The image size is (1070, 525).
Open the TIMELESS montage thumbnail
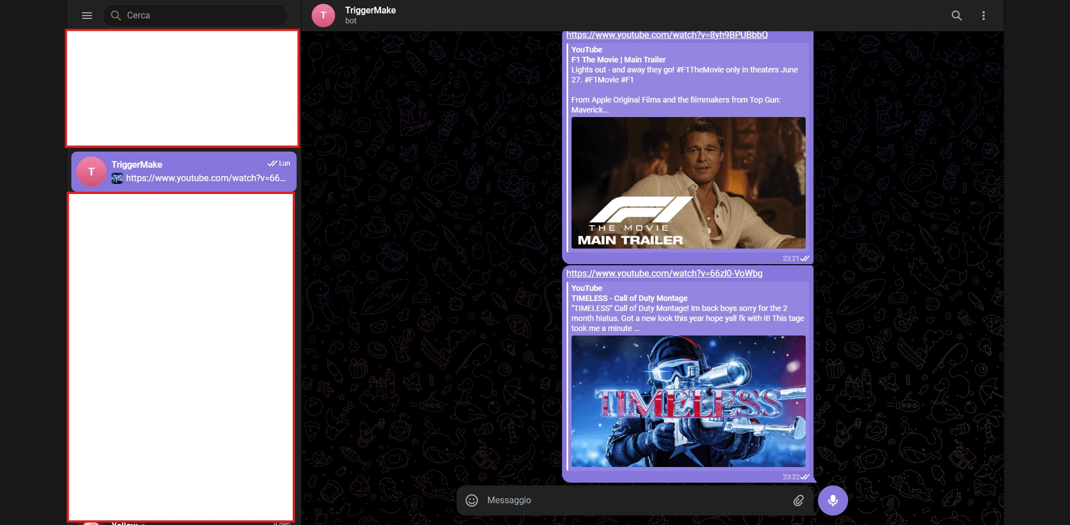(x=689, y=401)
